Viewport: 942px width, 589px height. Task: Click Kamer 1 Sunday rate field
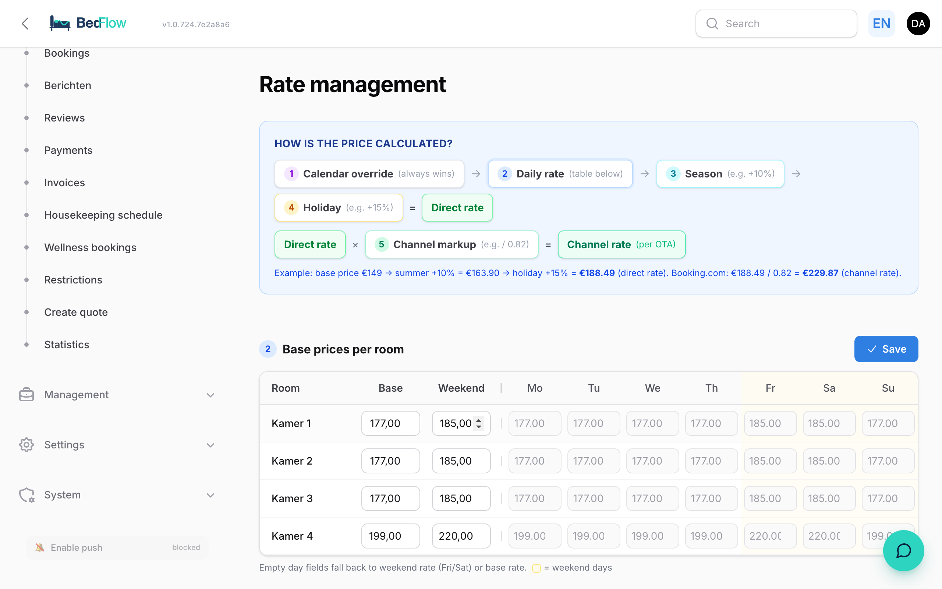pyautogui.click(x=888, y=423)
